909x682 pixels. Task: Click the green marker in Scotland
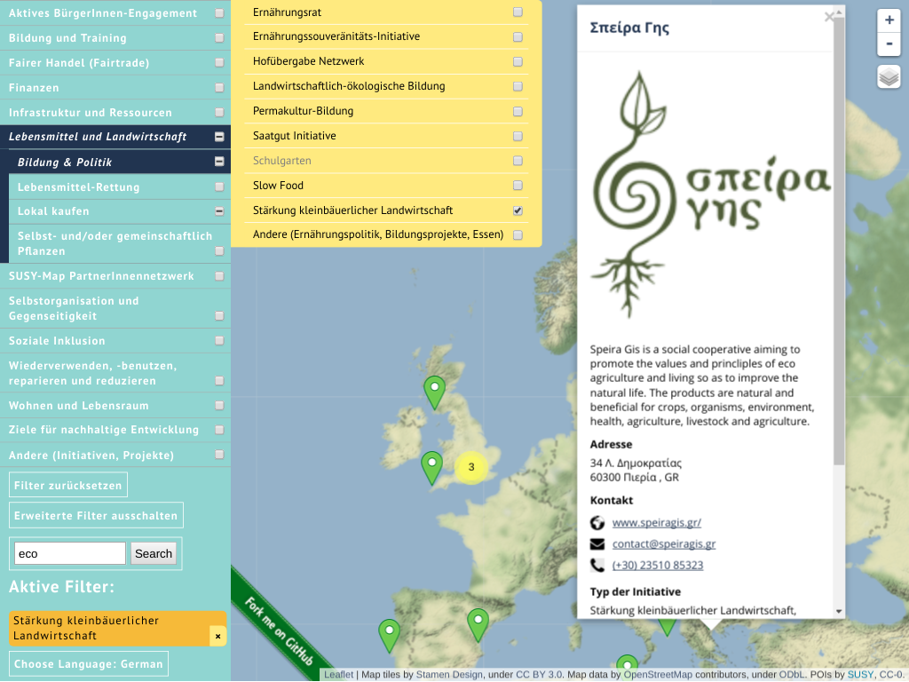click(435, 393)
